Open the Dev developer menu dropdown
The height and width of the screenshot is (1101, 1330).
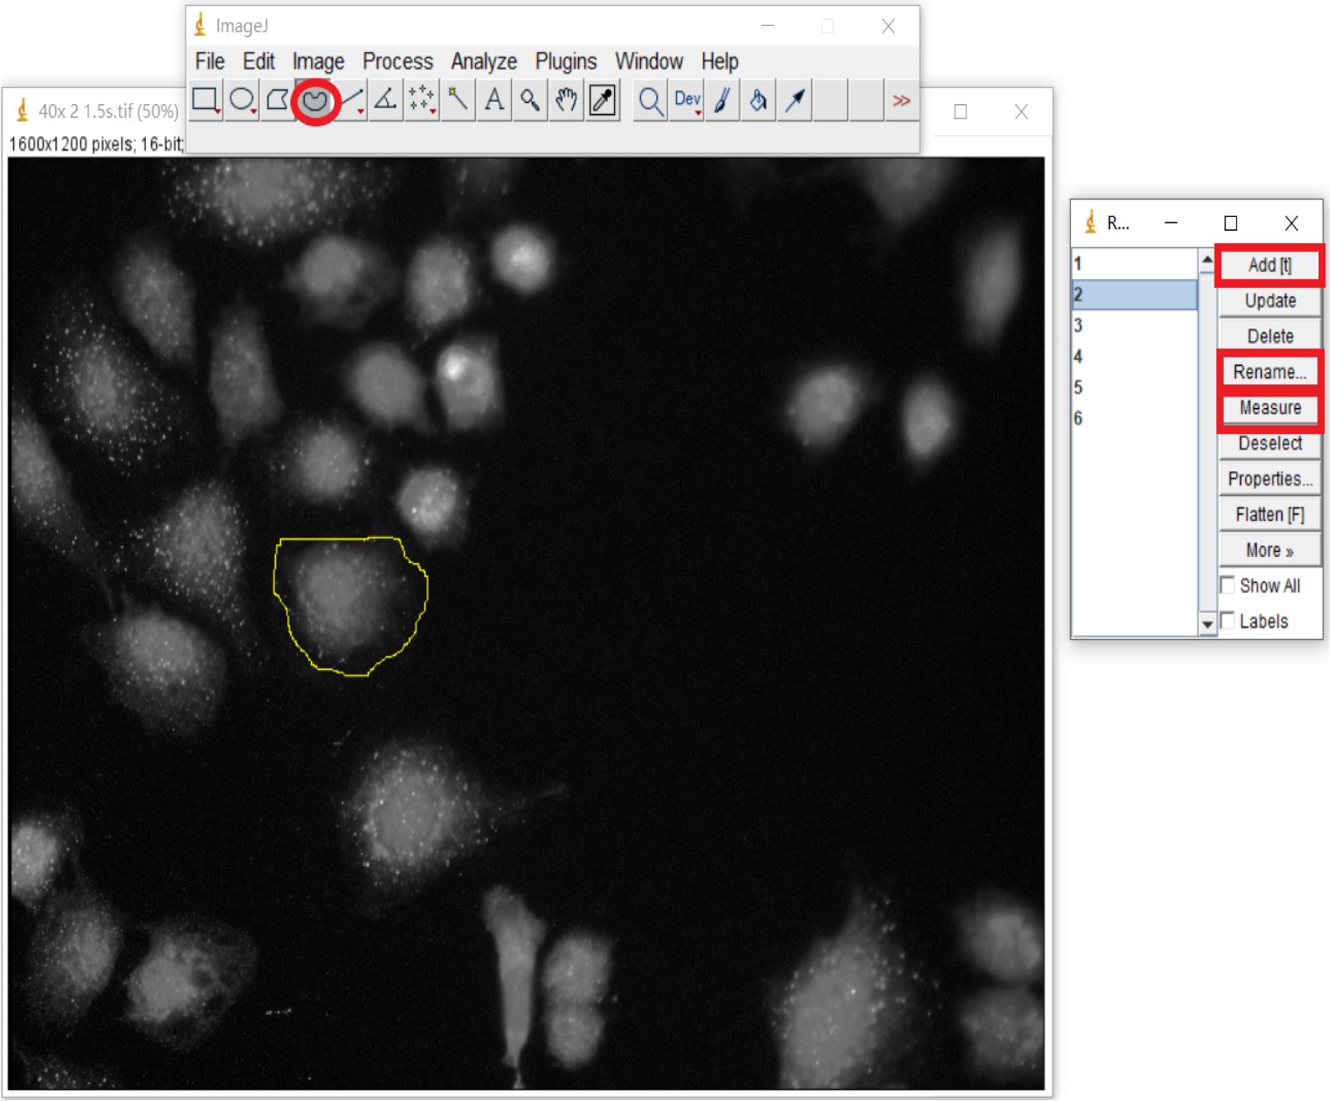pyautogui.click(x=687, y=100)
